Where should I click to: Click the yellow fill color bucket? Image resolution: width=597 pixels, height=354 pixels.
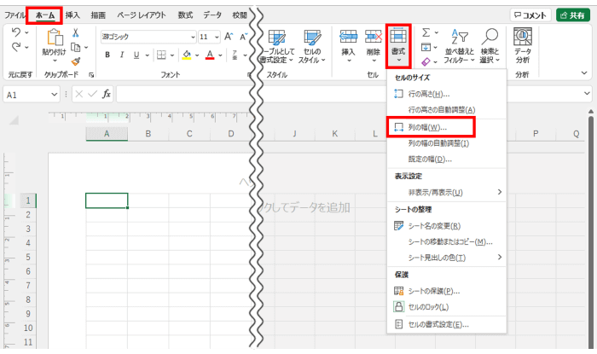tap(188, 55)
